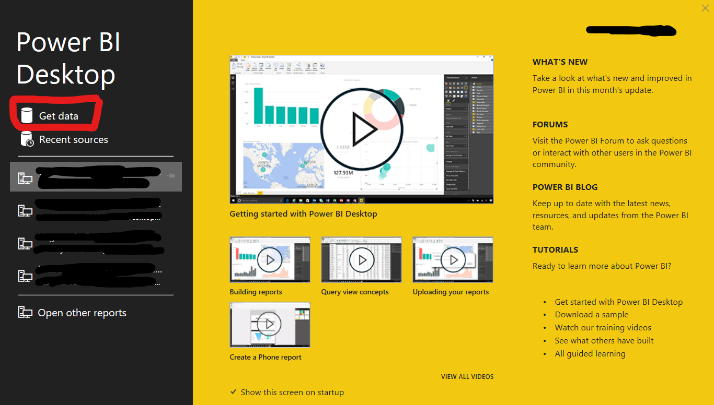Open other reports link

[82, 313]
